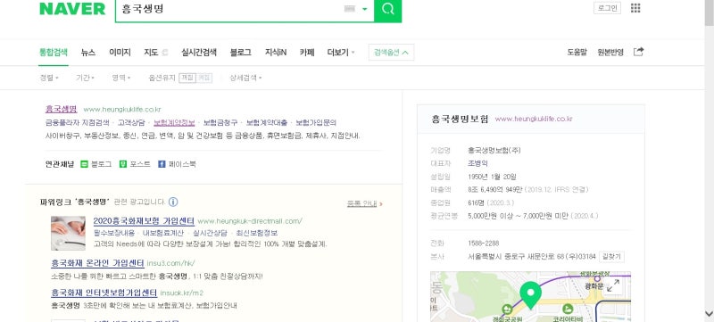714x322 pixels.
Task: Open the 필수보장내용 ad sublink
Action: [114, 233]
